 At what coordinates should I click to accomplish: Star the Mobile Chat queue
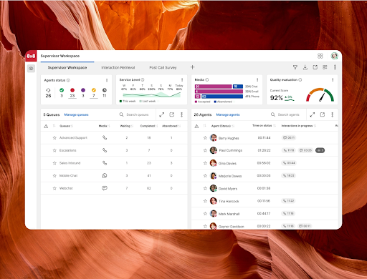(54, 176)
